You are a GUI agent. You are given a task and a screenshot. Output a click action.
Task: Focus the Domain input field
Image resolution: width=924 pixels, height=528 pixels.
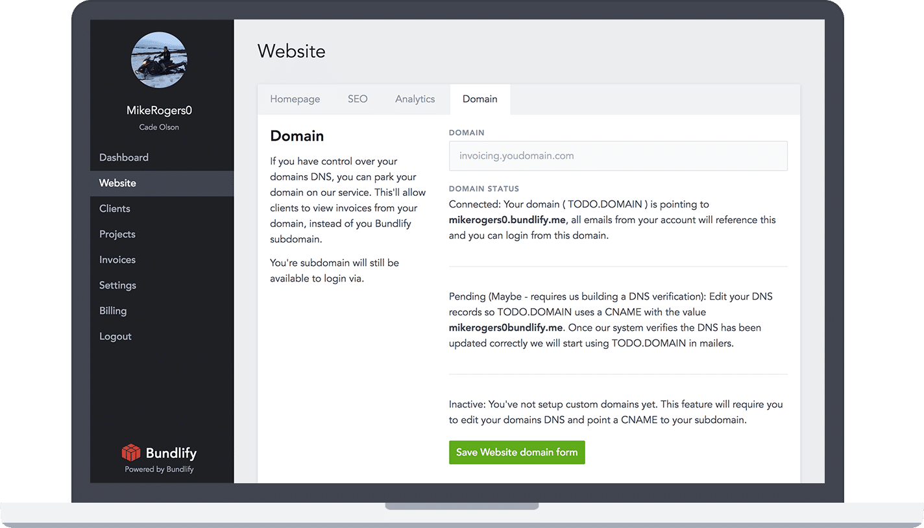[x=618, y=156]
